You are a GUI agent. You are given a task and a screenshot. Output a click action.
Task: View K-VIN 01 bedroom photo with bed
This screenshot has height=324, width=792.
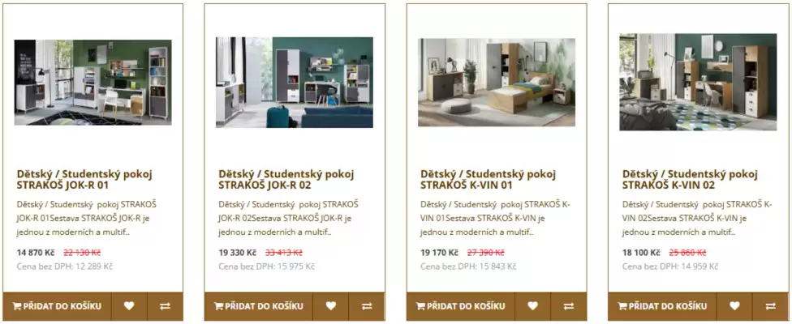497,83
